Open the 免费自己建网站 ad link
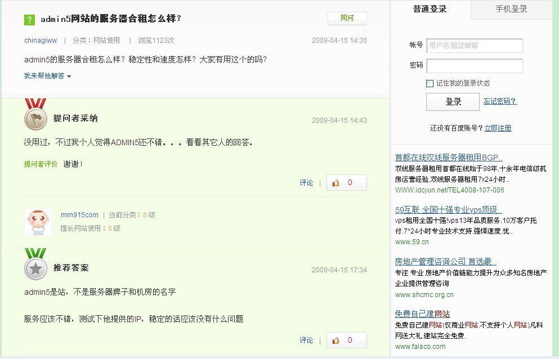This screenshot has width=559, height=359. (x=422, y=314)
